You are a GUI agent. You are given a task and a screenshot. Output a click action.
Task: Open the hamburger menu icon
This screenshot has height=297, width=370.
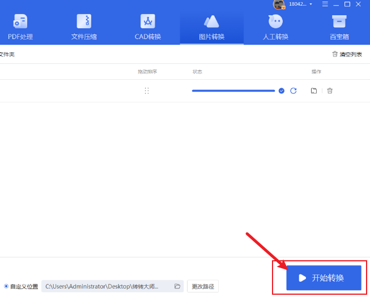pos(325,4)
